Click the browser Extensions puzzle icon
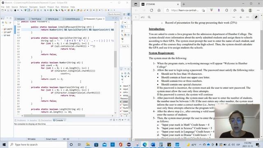The height and width of the screenshot is (148, 263). tap(226, 10)
